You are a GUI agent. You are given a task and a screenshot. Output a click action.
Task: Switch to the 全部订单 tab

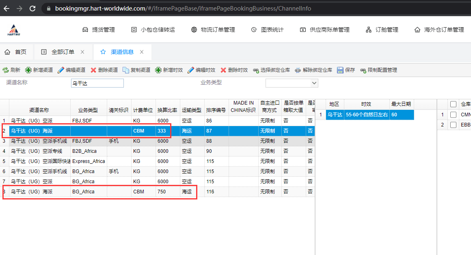63,52
